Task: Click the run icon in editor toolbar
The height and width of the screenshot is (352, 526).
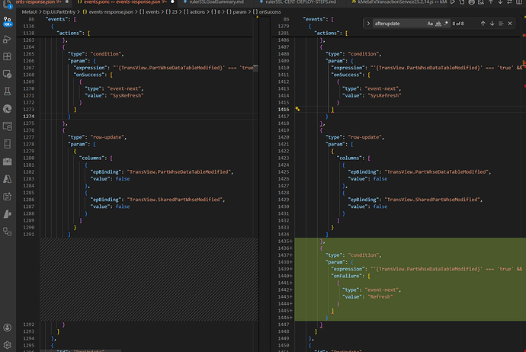Action: coord(453,2)
